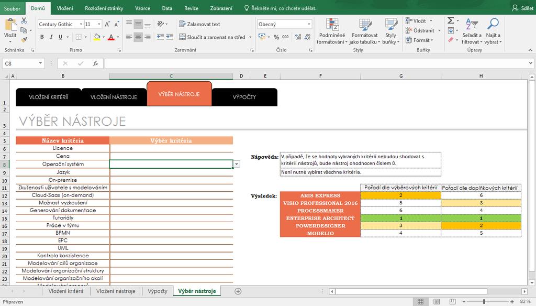Screen dimensions: 536x306
Task: Open Formátovat jako tabulku
Action: [x=365, y=31]
